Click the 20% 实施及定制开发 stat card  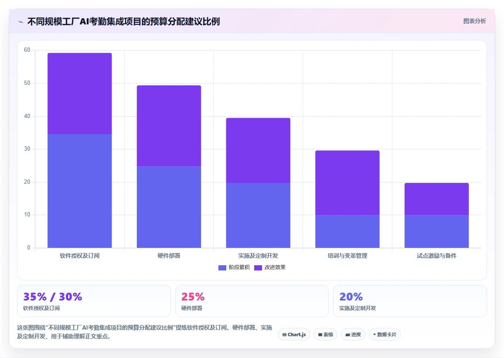(x=410, y=301)
